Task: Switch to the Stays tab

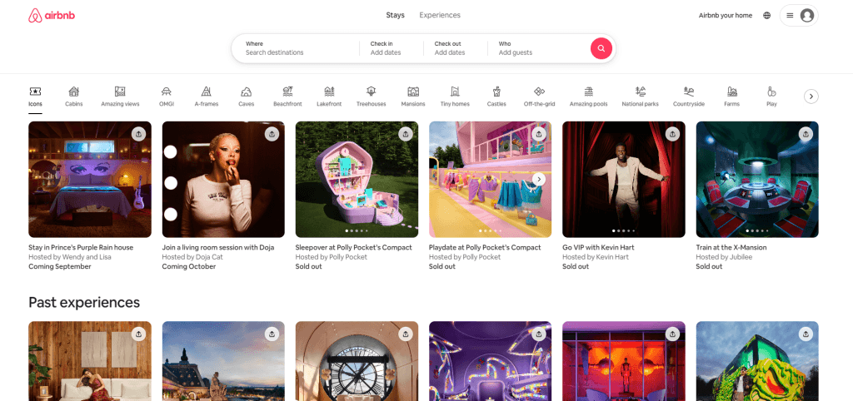Action: coord(396,15)
